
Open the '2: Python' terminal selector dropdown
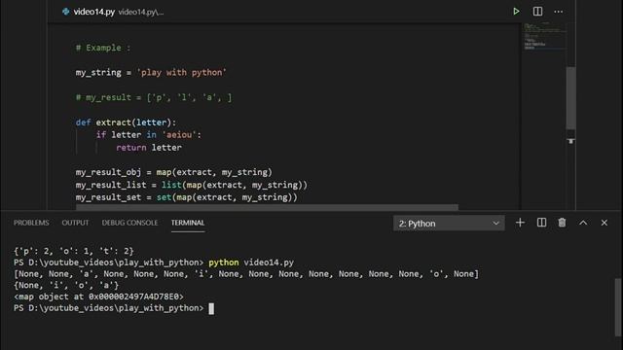[x=449, y=224]
